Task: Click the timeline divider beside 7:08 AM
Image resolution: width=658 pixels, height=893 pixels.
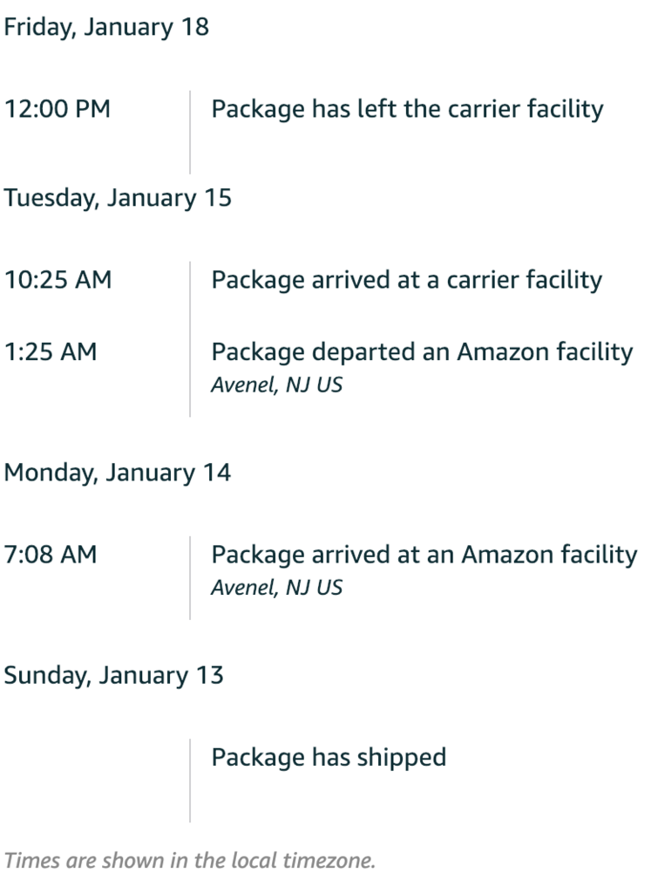Action: [x=190, y=577]
